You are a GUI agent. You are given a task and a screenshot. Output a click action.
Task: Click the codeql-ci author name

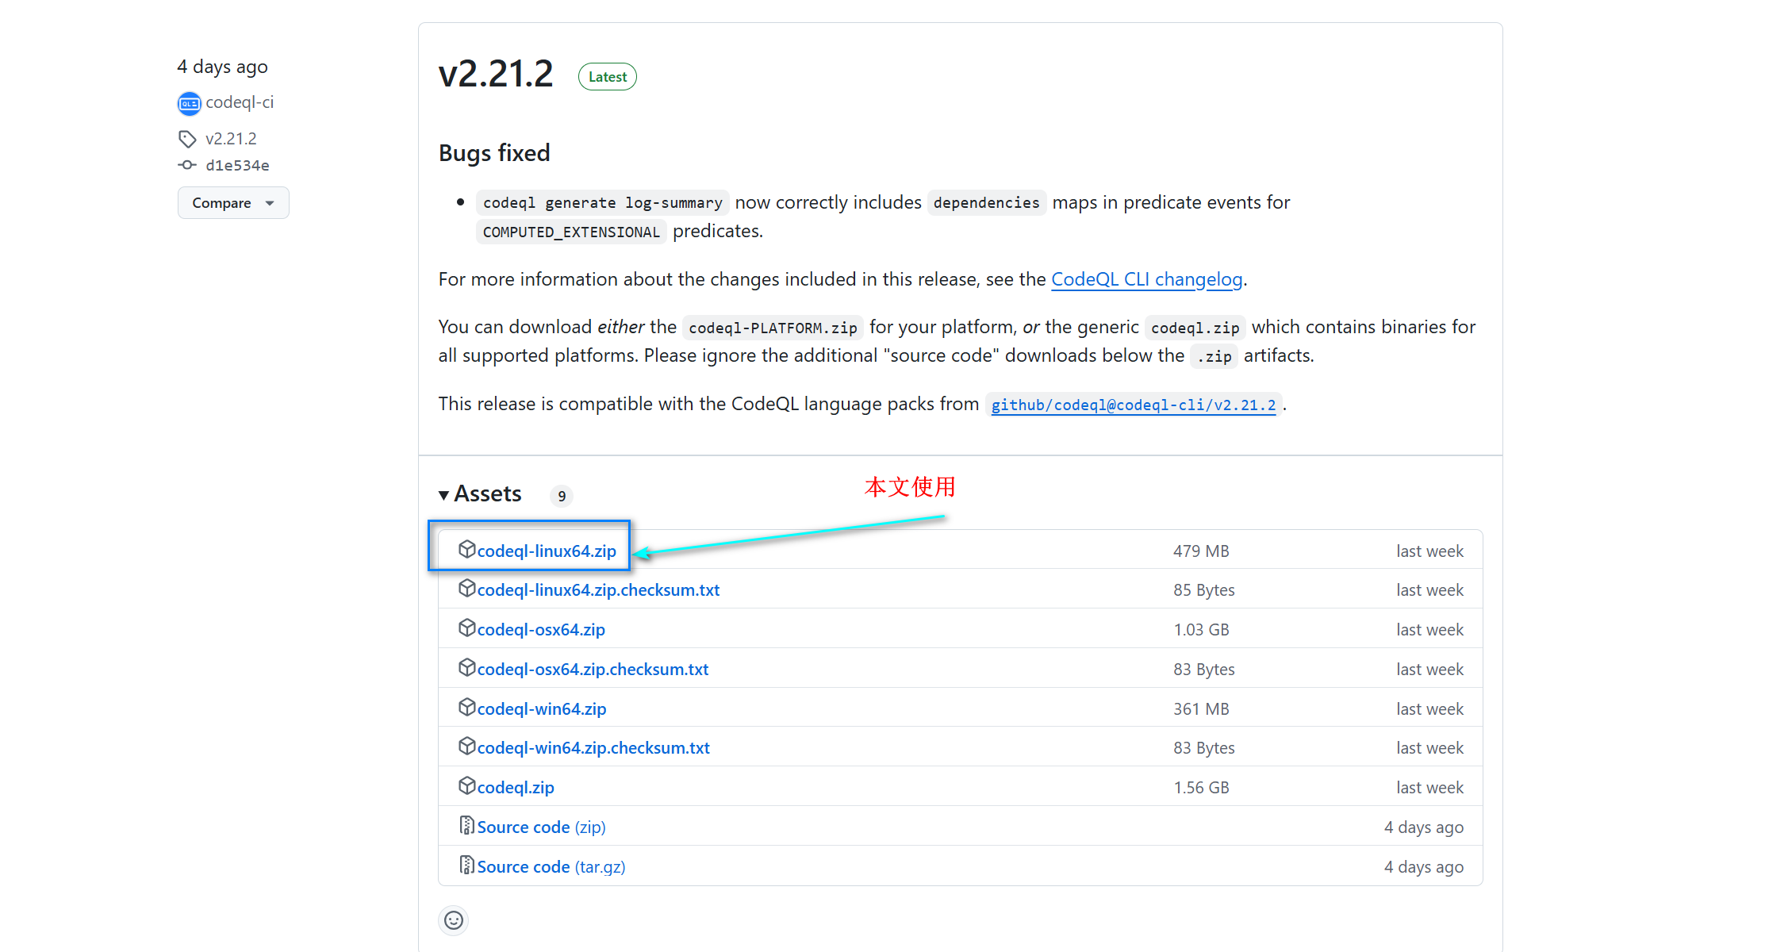240,102
